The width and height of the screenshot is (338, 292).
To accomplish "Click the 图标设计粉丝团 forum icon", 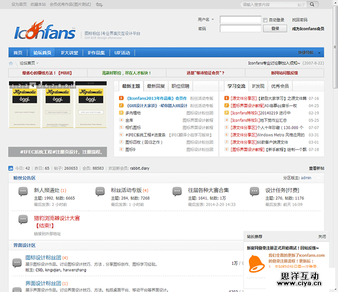I will coord(17,262).
